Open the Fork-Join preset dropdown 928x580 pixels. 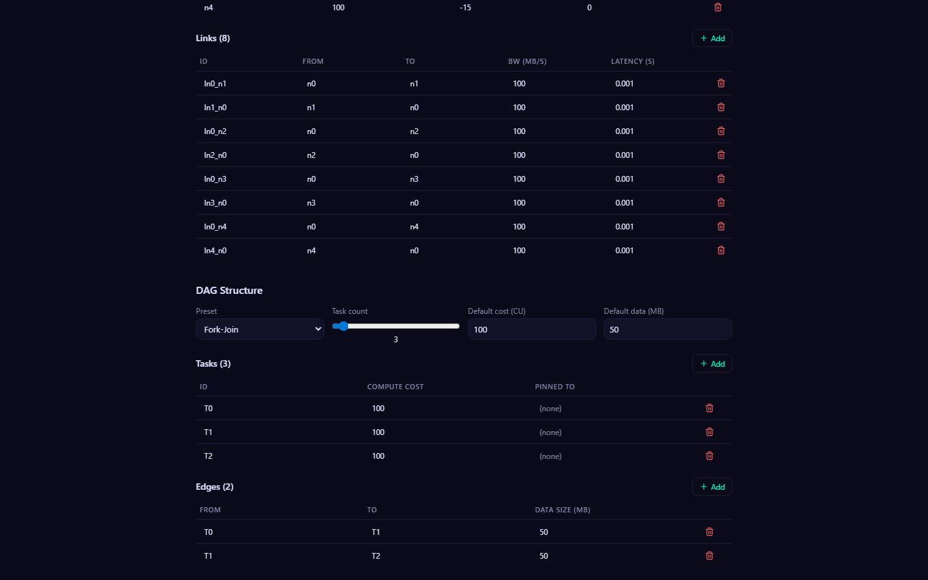[260, 329]
